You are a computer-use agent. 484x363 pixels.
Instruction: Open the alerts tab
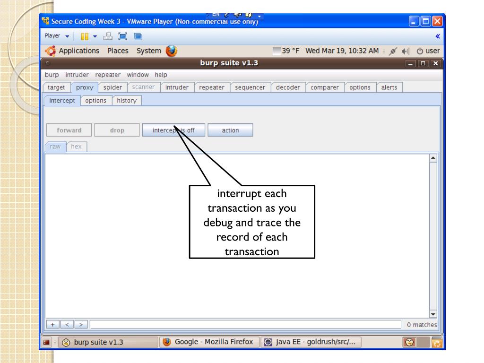[389, 87]
